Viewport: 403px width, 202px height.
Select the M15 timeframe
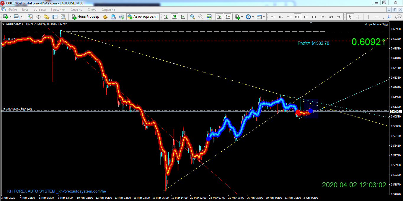(289, 17)
